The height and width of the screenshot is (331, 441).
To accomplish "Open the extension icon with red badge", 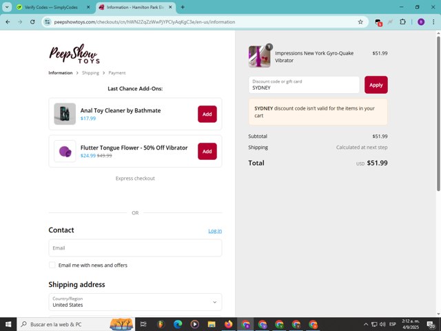I will (x=378, y=22).
